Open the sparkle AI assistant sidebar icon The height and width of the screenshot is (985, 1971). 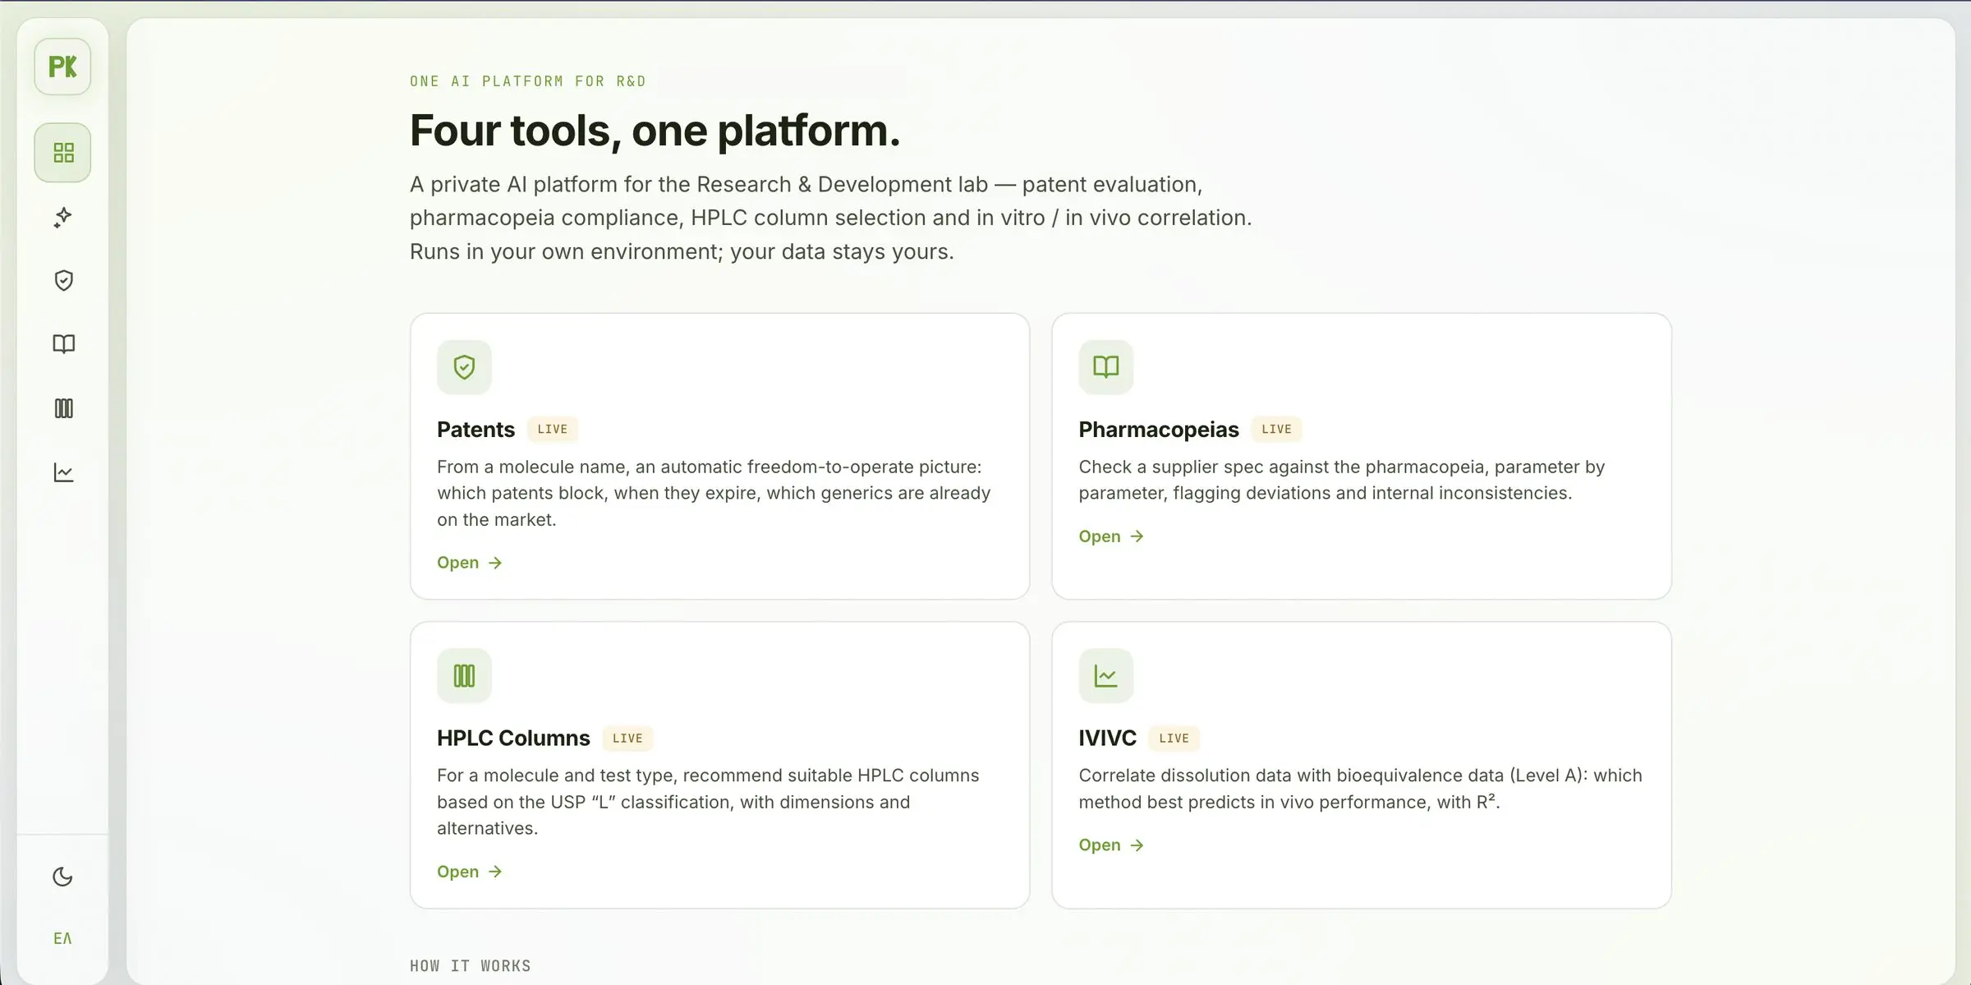pyautogui.click(x=63, y=217)
